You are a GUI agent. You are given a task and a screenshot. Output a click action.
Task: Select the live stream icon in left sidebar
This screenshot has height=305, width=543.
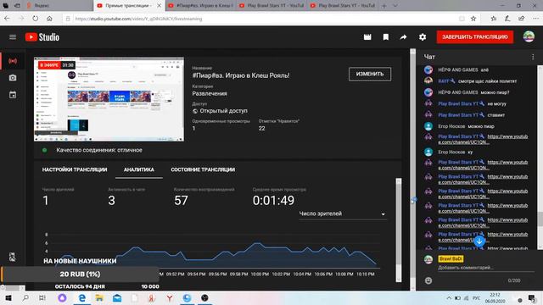click(x=13, y=61)
